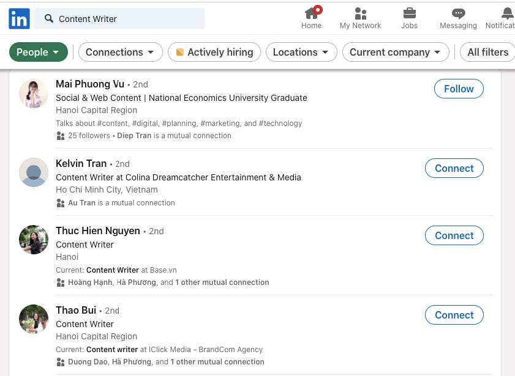Click the mutual connection icon beside Diep Tran
The width and height of the screenshot is (515, 376).
tap(61, 136)
